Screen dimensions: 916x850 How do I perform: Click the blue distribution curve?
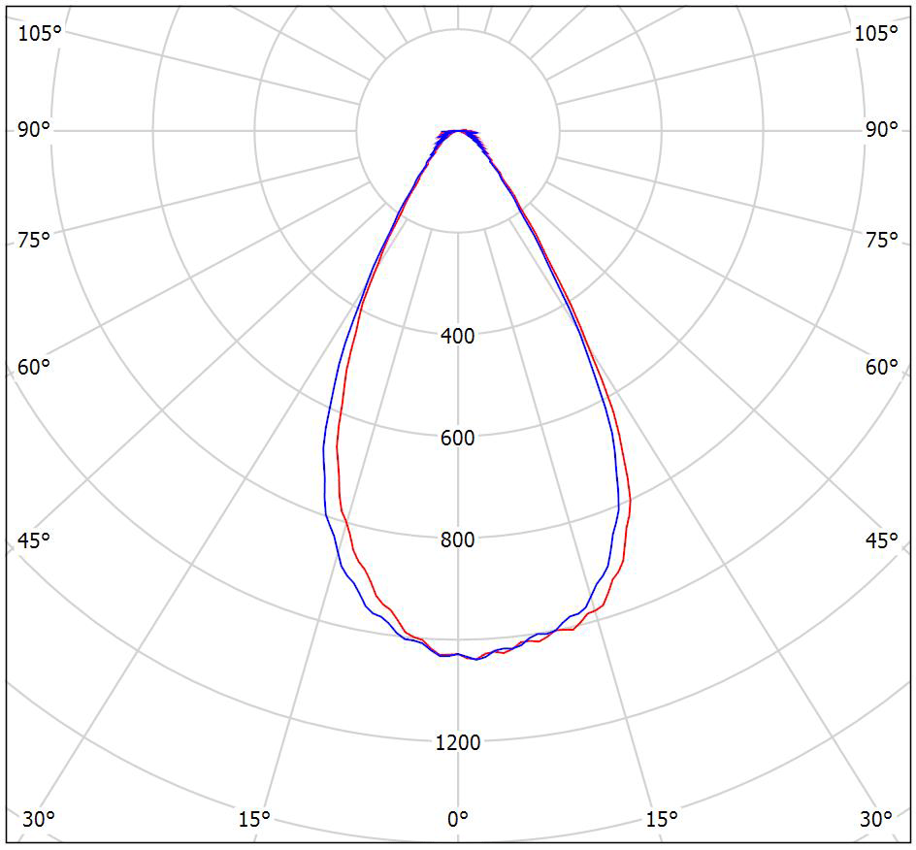point(323,466)
